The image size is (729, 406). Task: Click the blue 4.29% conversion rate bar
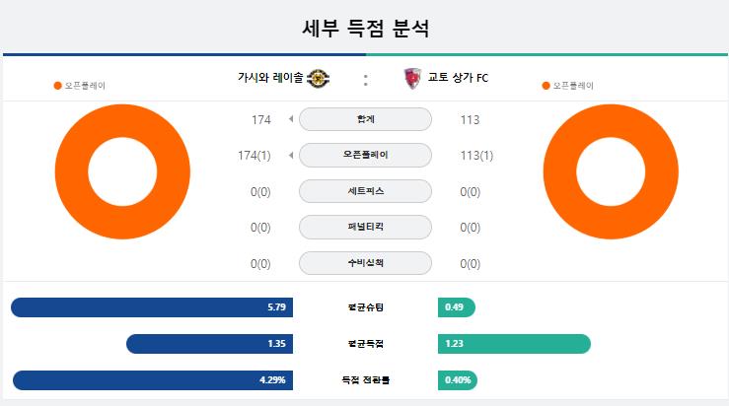coord(153,380)
